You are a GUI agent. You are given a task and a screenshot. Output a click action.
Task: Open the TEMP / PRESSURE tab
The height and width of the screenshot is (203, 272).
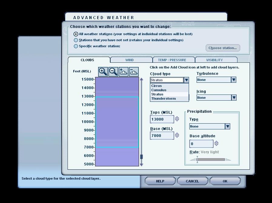coord(172,60)
